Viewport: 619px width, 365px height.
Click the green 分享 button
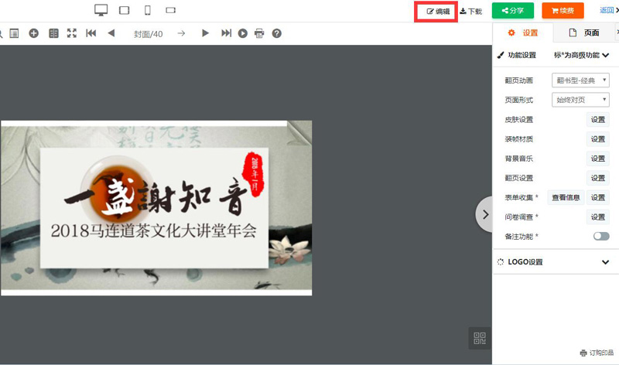click(512, 11)
